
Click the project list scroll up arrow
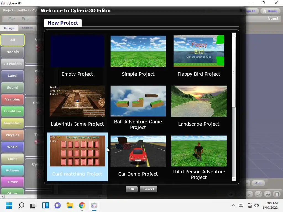234,35
